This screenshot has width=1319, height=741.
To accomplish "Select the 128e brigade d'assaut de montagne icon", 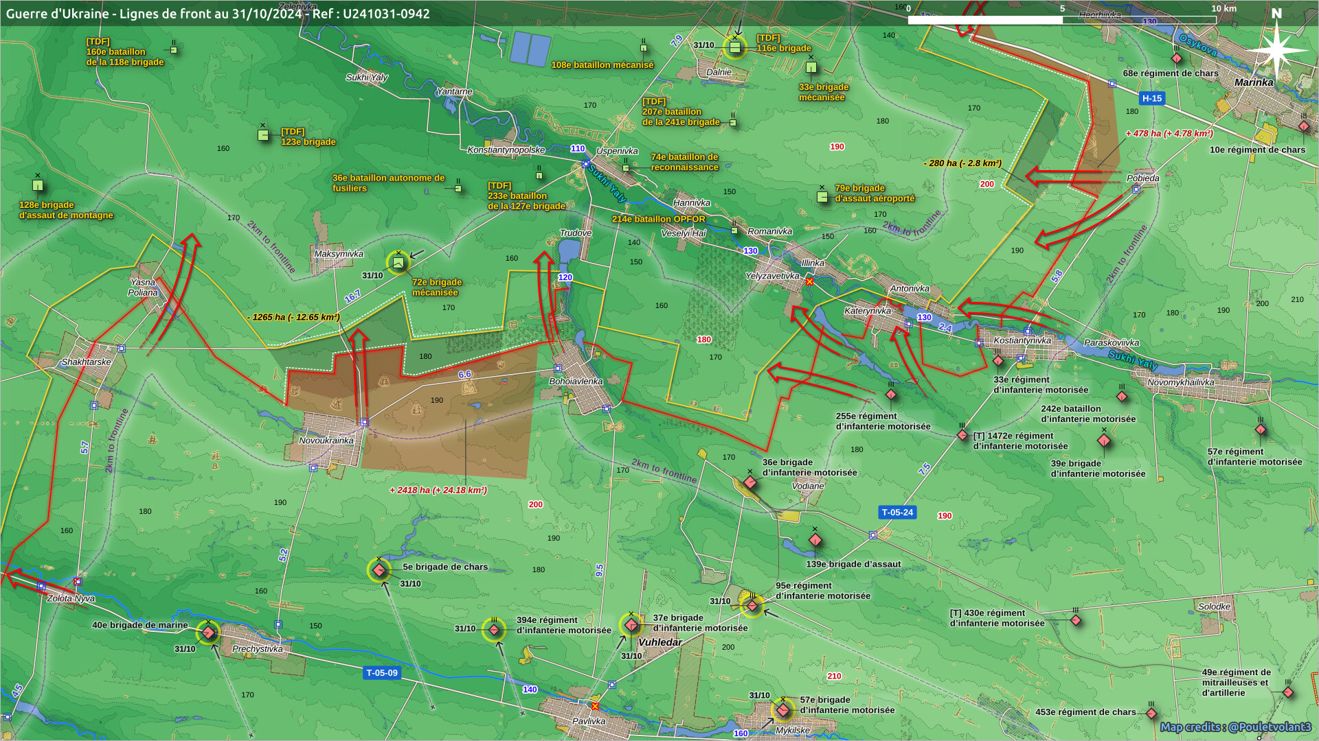I will pos(38,185).
